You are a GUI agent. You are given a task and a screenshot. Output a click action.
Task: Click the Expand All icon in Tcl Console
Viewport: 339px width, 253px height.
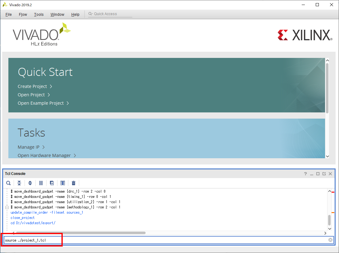pyautogui.click(x=30, y=183)
